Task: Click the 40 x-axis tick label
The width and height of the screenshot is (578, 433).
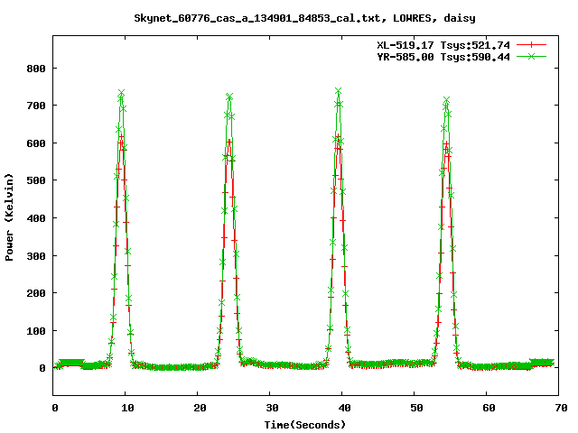Action: pyautogui.click(x=344, y=408)
